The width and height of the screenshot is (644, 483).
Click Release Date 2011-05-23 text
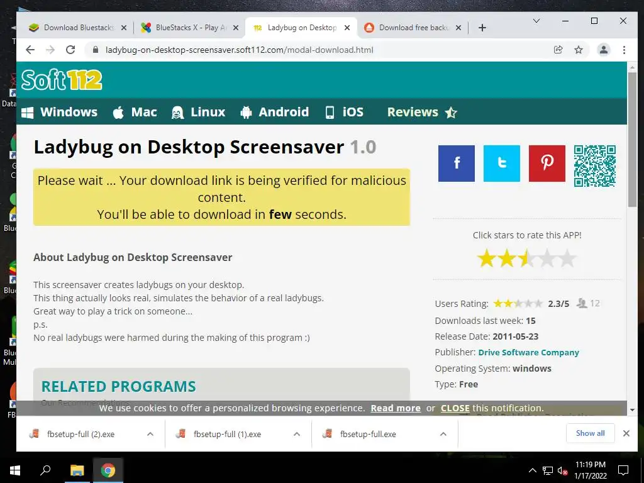487,336
